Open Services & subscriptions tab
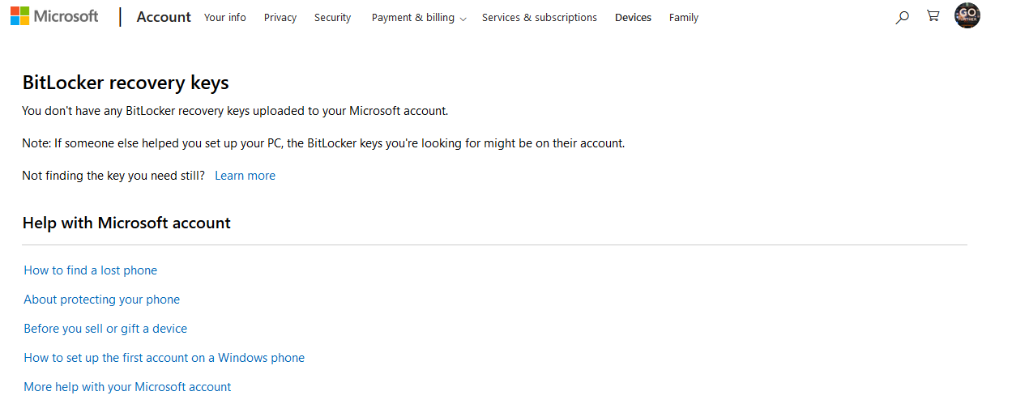The height and width of the screenshot is (404, 1029). (540, 17)
